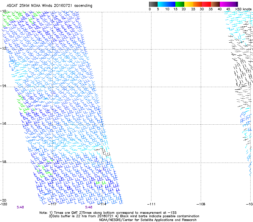Select the '-117' longitude axis label
Viewport: 253px width, 222px height.
pyautogui.click(x=52, y=204)
